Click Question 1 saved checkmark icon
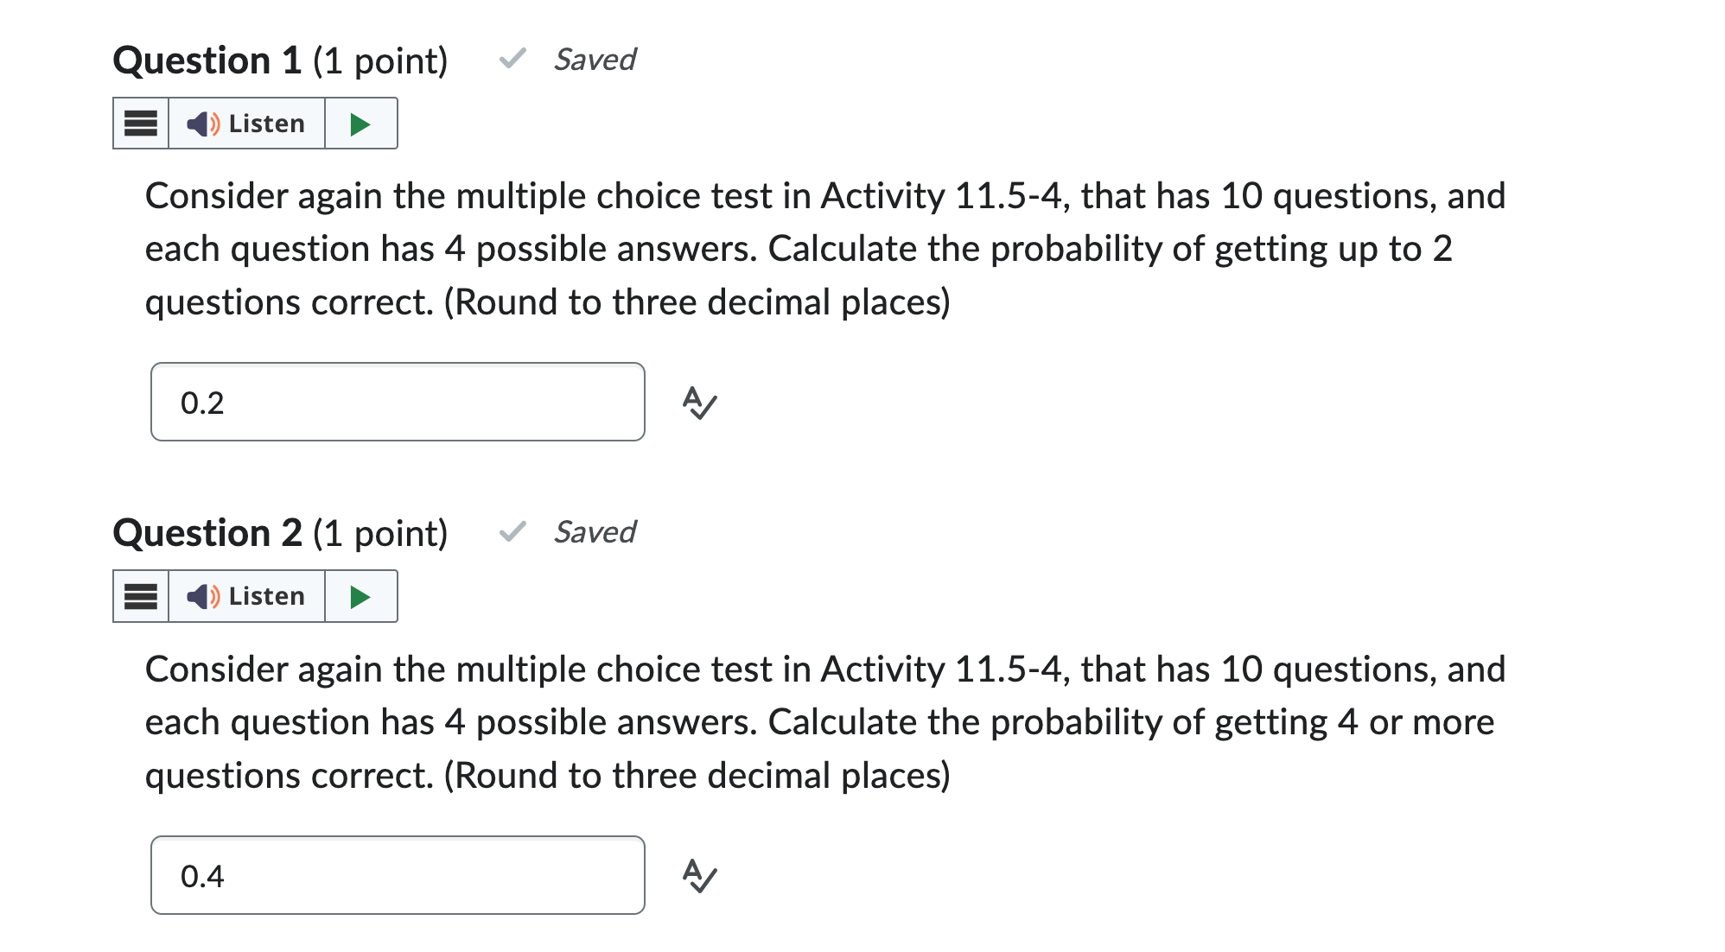This screenshot has height=952, width=1725. pos(512,59)
